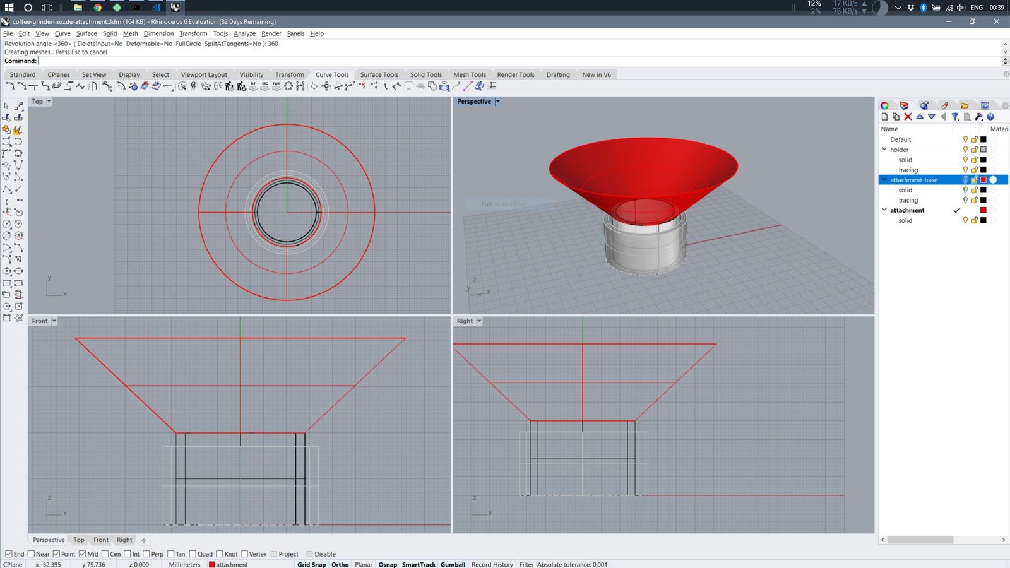Open the Top viewport dropdown arrow
The height and width of the screenshot is (568, 1010).
(49, 102)
